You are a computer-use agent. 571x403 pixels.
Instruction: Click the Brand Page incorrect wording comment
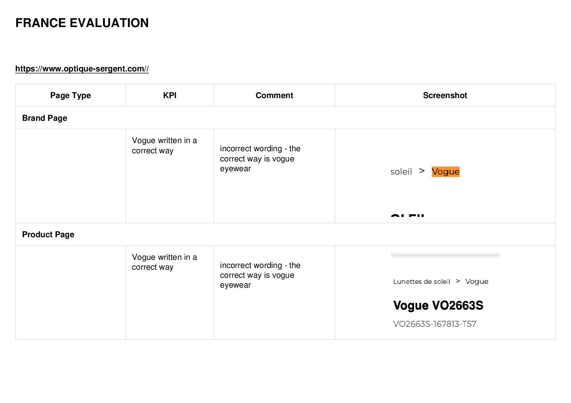pyautogui.click(x=260, y=159)
